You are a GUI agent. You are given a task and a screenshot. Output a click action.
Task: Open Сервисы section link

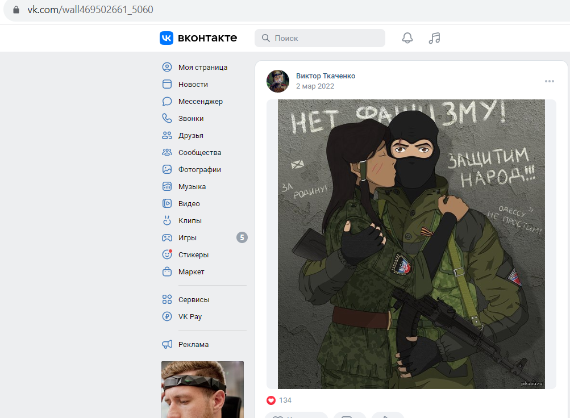click(x=194, y=300)
